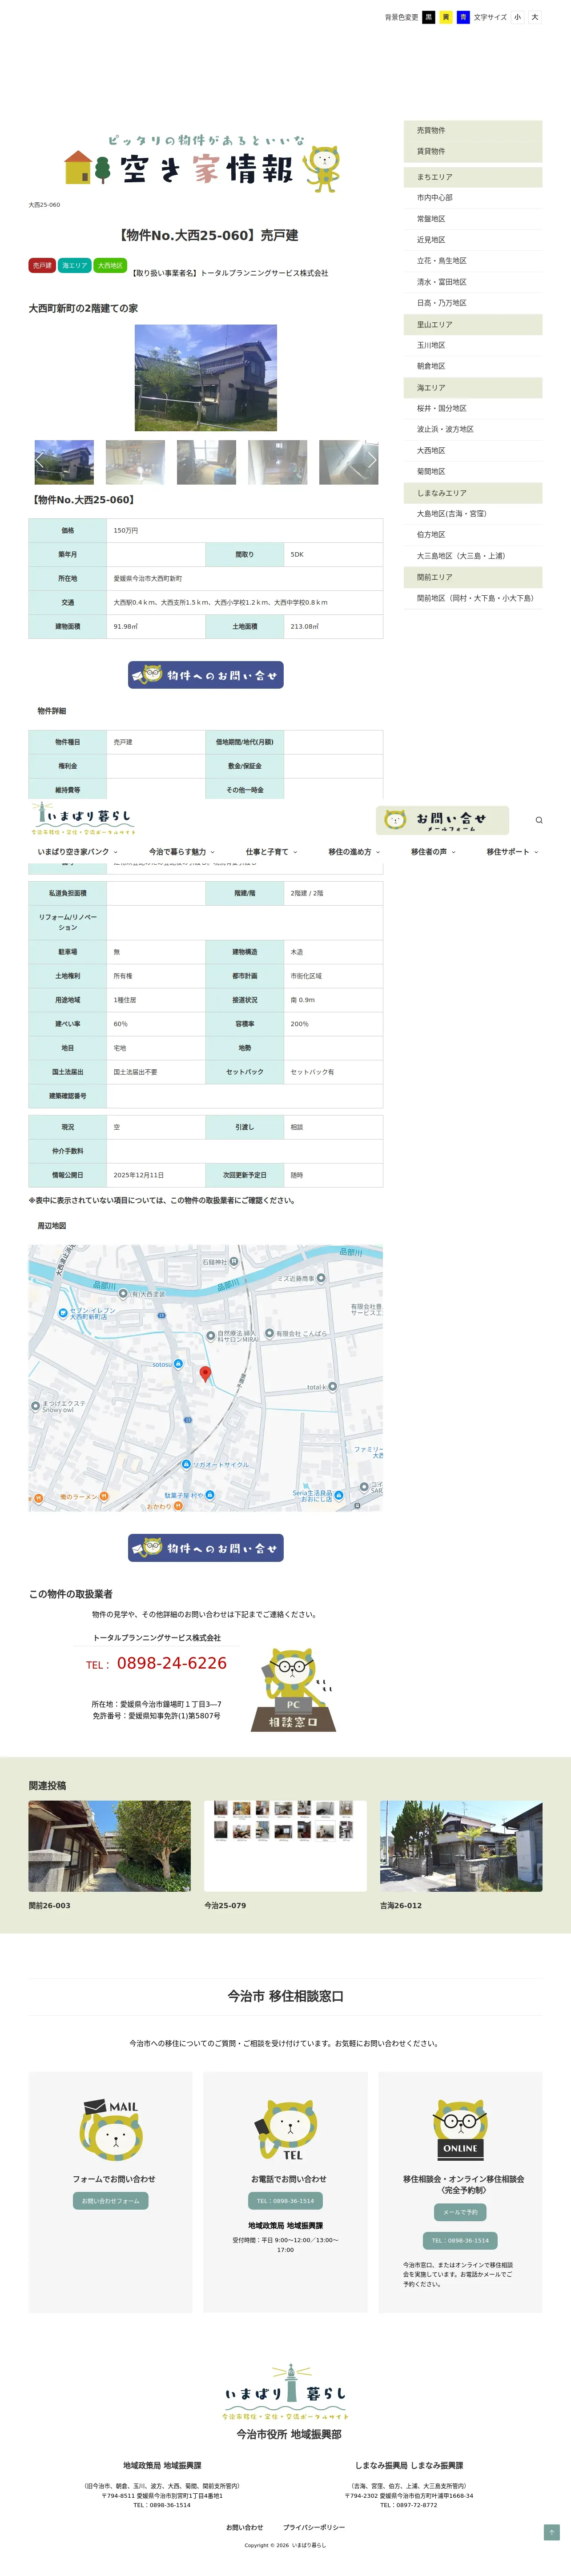Image resolution: width=571 pixels, height=2576 pixels.
Task: Set background color to blue
Action: pyautogui.click(x=463, y=17)
